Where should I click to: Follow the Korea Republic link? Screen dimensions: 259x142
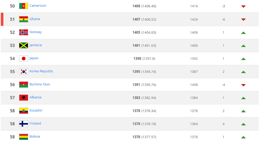(x=41, y=71)
